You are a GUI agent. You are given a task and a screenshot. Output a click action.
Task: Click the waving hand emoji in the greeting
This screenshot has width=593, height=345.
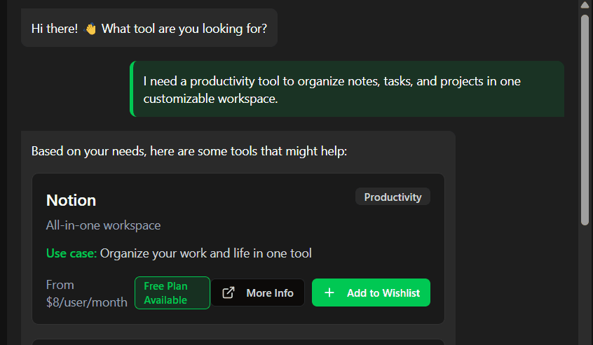[90, 29]
